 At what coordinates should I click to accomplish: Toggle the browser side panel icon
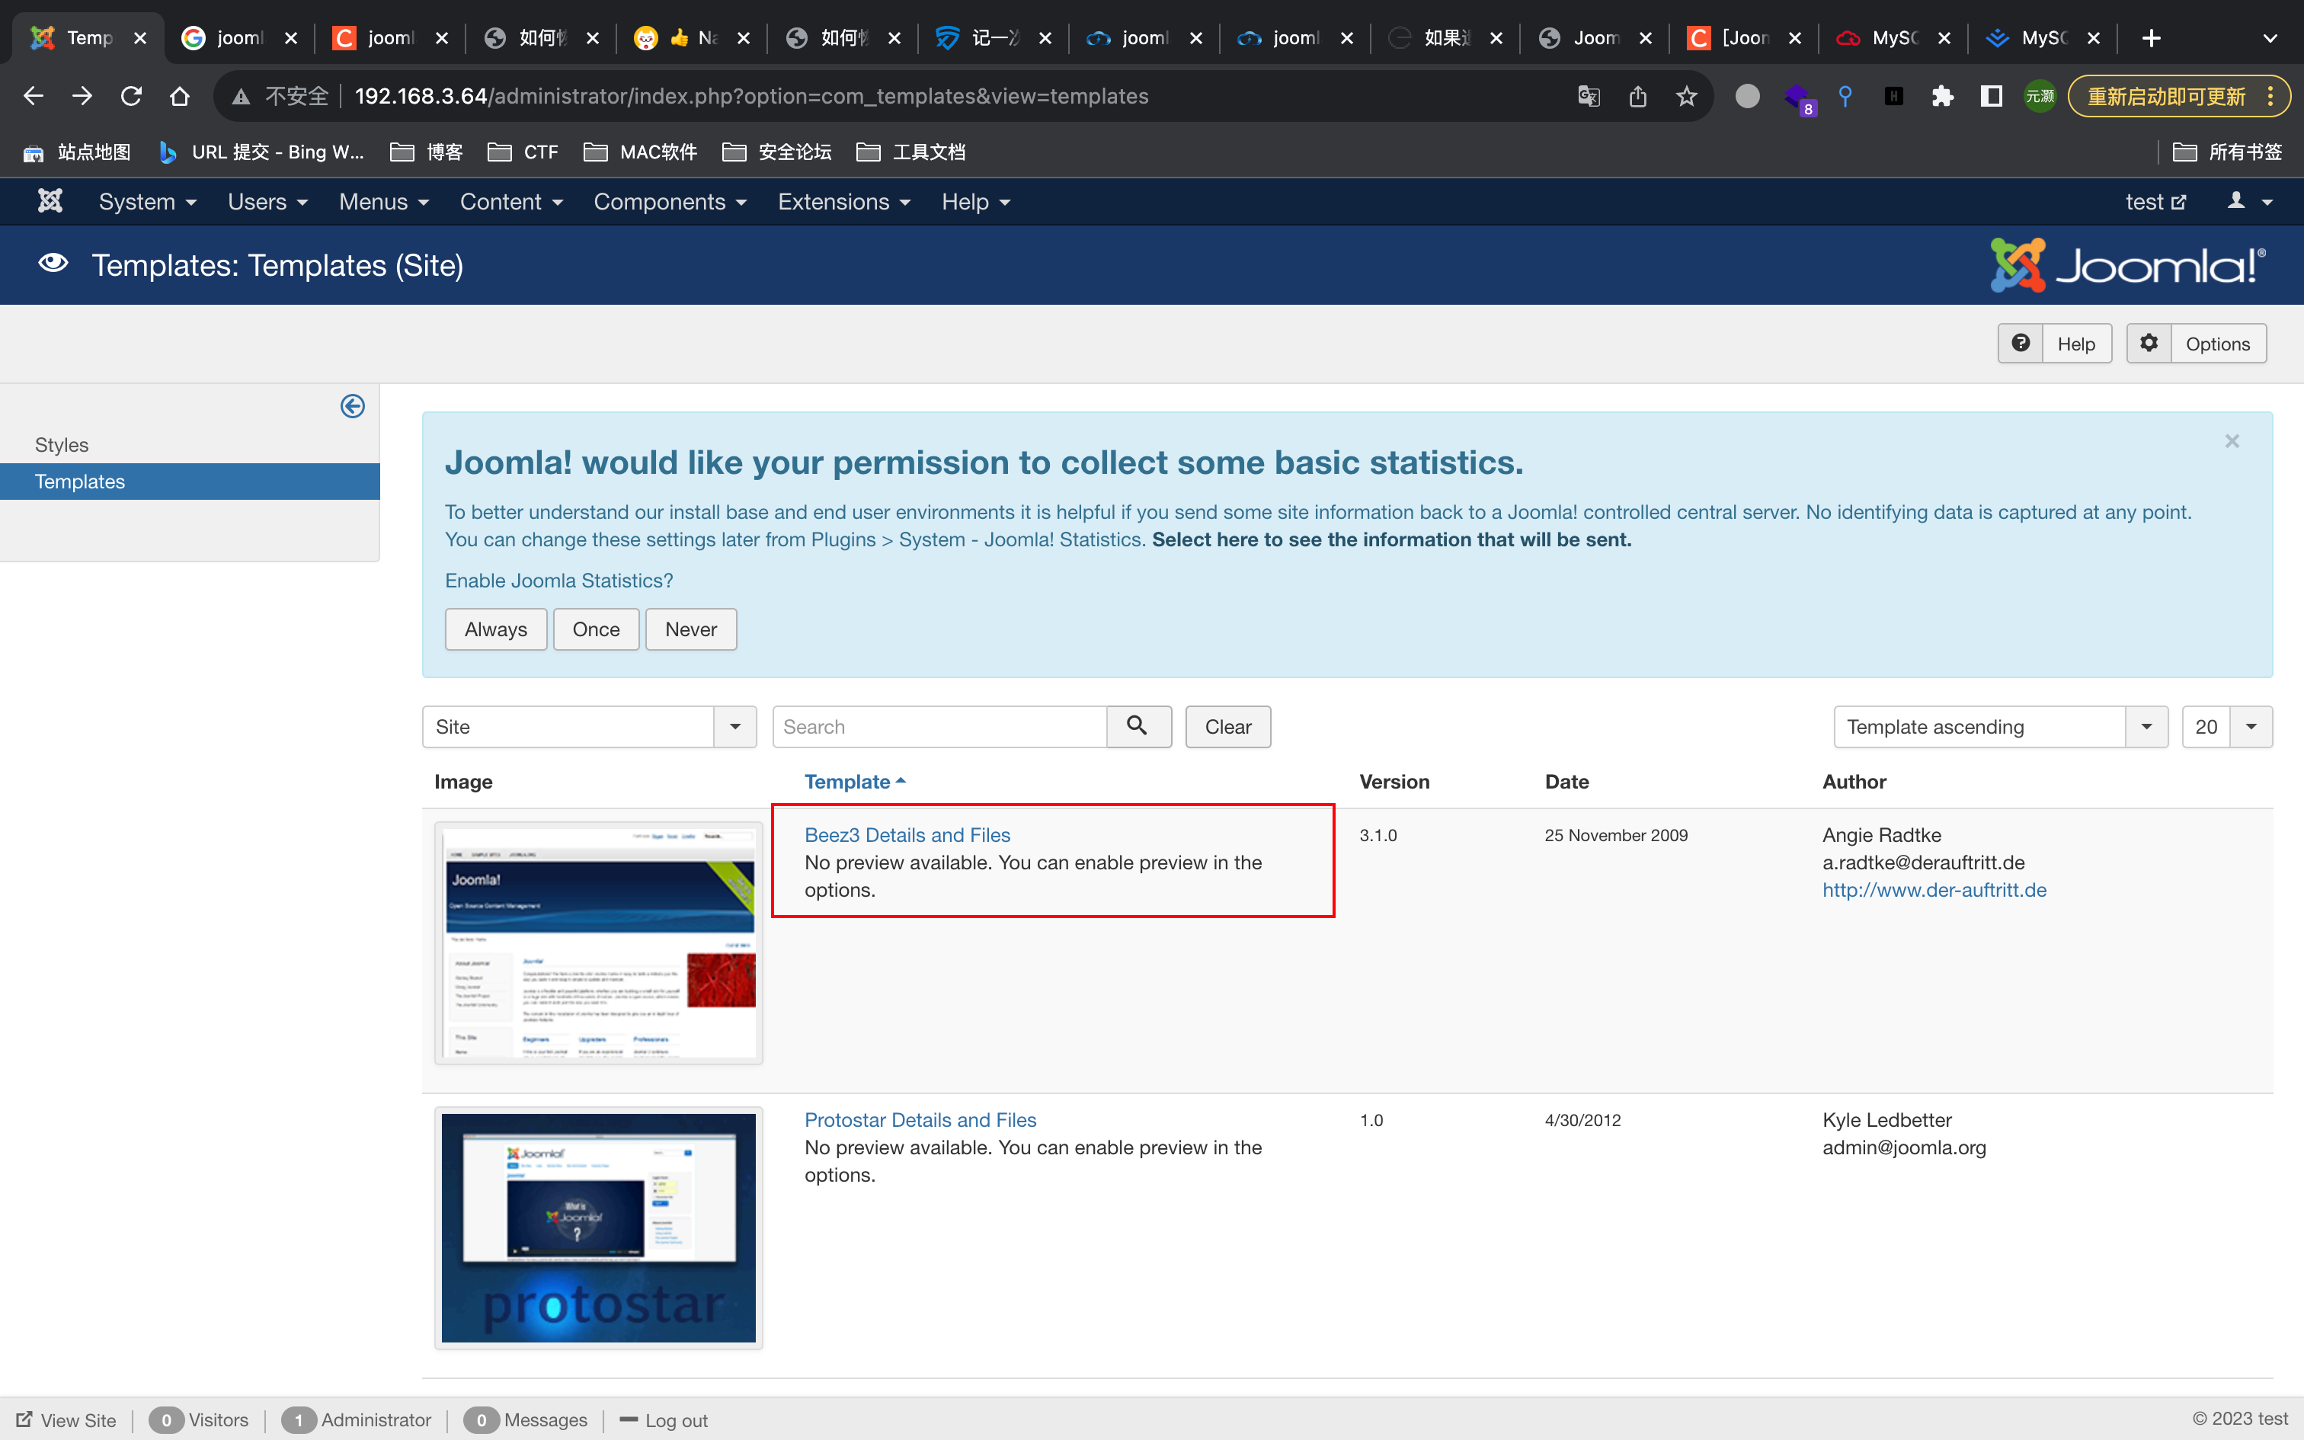click(x=1991, y=96)
